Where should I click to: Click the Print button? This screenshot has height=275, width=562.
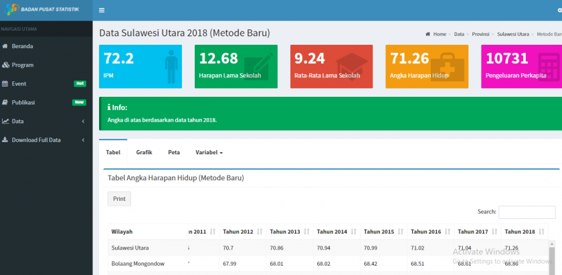(119, 199)
